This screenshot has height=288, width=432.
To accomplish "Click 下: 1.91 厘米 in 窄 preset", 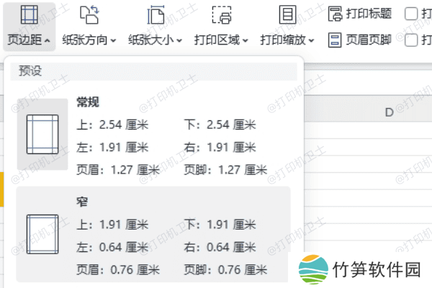I will click(220, 225).
